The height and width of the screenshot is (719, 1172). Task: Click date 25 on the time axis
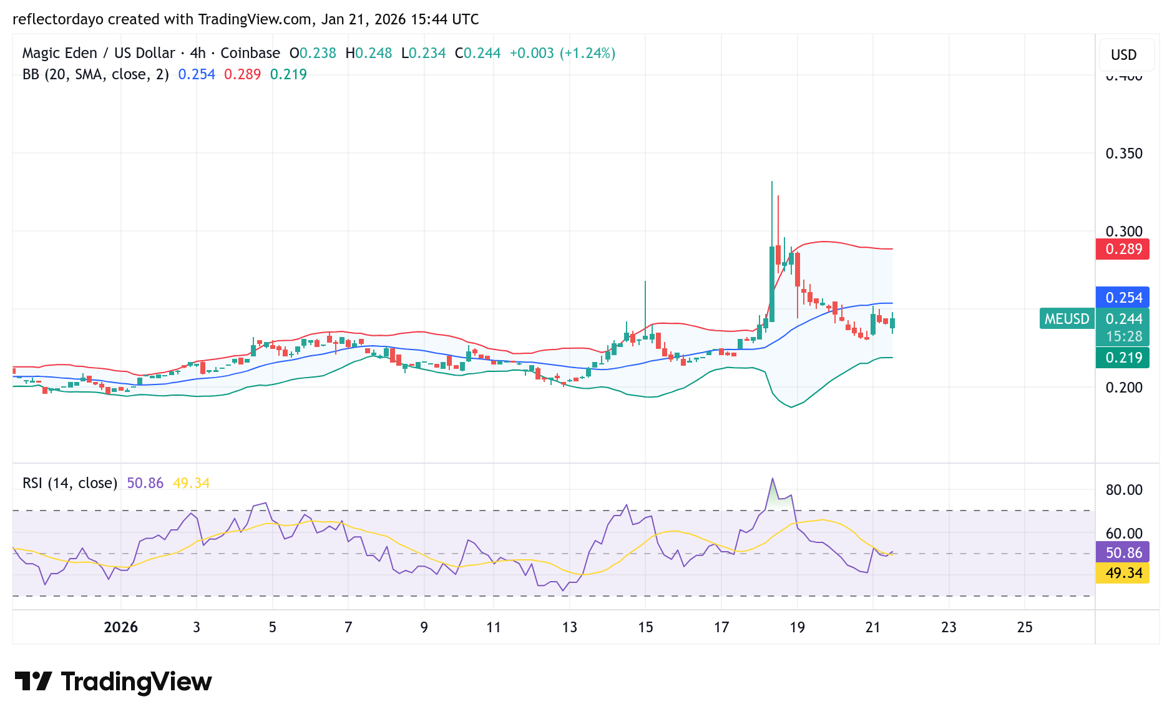pyautogui.click(x=1025, y=627)
